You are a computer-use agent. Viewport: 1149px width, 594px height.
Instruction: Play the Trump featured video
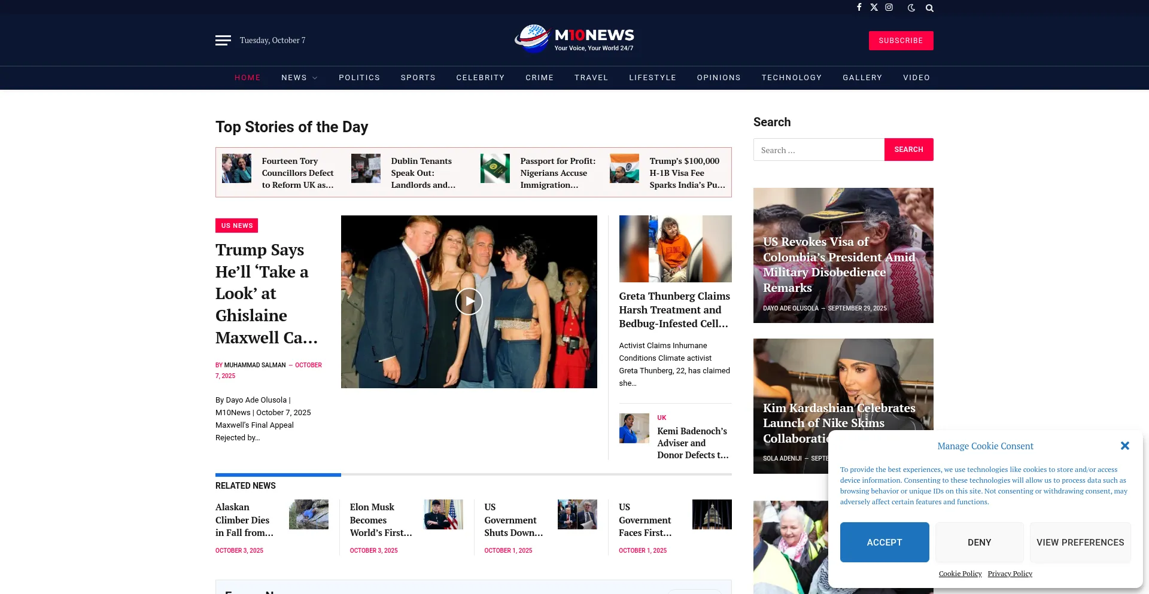pos(469,301)
